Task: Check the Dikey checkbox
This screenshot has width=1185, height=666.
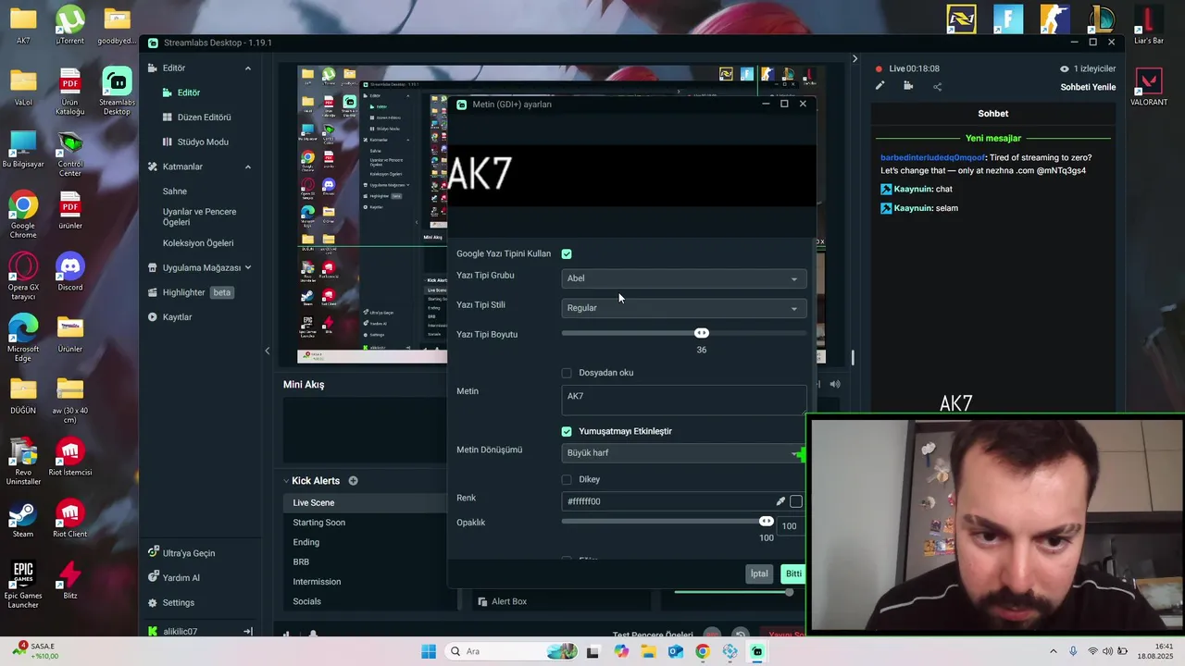Action: tap(567, 479)
